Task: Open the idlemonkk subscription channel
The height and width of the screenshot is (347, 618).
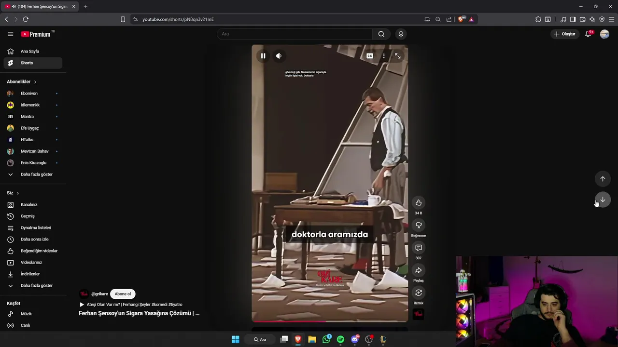Action: [x=33, y=105]
